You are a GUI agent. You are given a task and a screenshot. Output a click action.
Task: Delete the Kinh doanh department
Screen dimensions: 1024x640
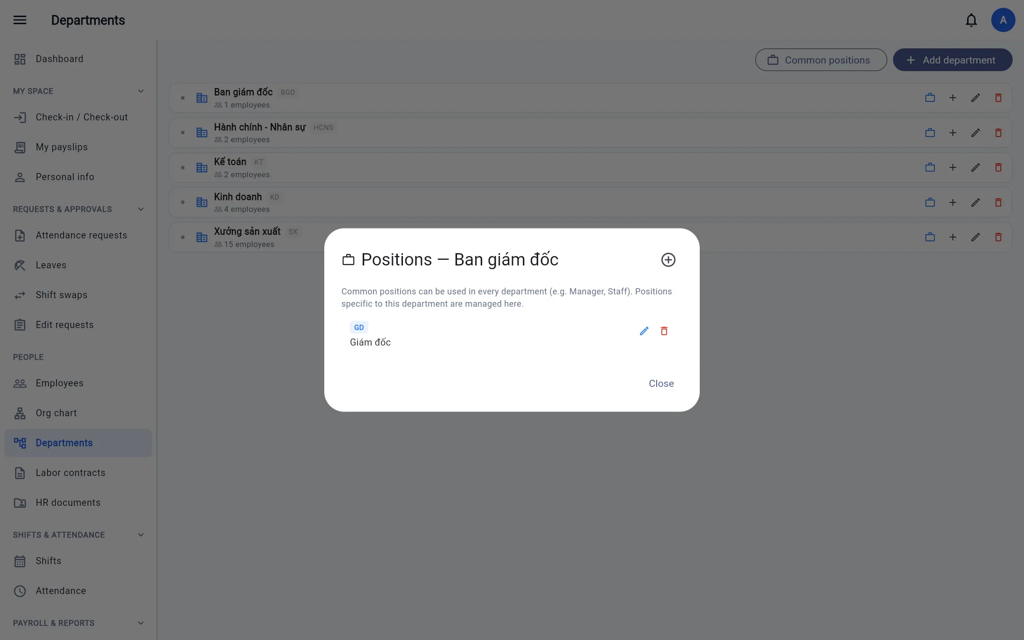[x=998, y=202]
